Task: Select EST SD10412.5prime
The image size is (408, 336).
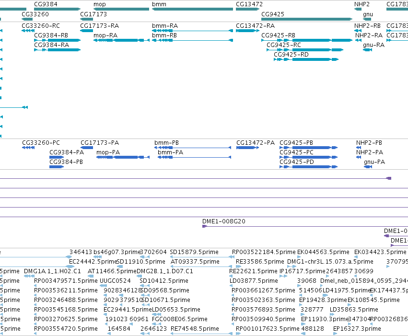Action: pyautogui.click(x=164, y=281)
